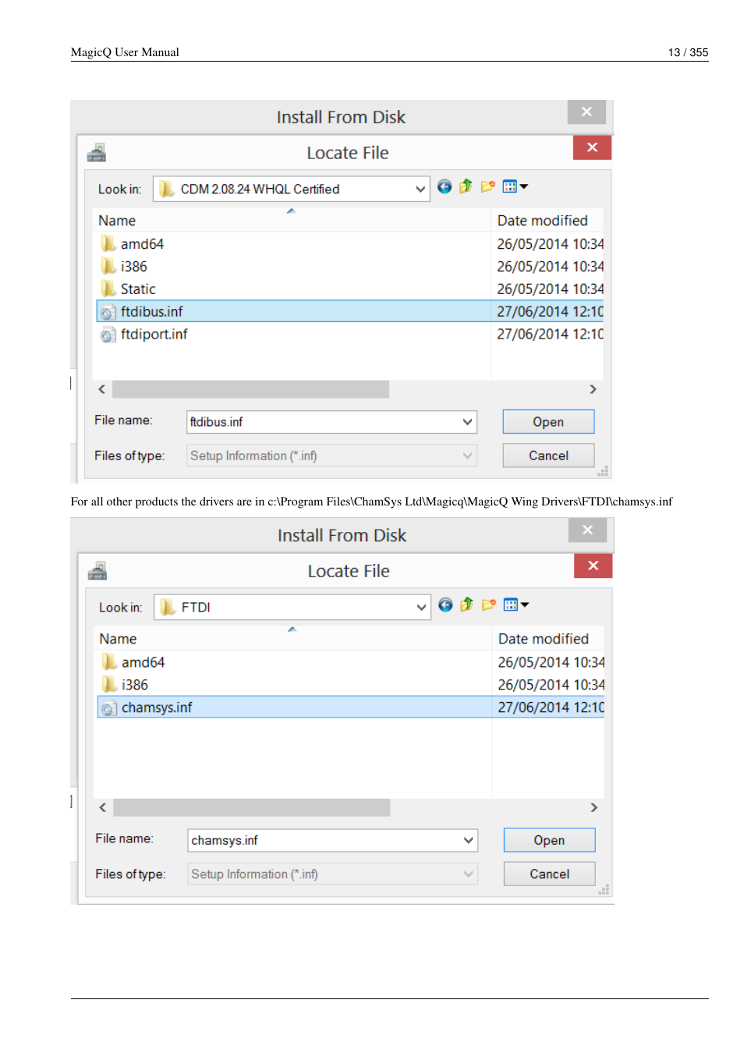The height and width of the screenshot is (1053, 744).
Task: Sort by Date modified column in the CDM dialog
Action: point(543,221)
